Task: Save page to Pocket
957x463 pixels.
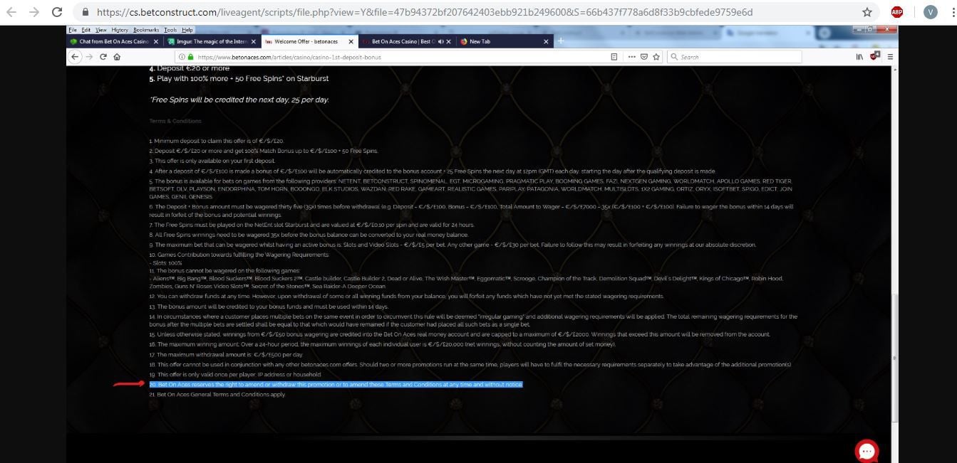Action: click(x=643, y=57)
